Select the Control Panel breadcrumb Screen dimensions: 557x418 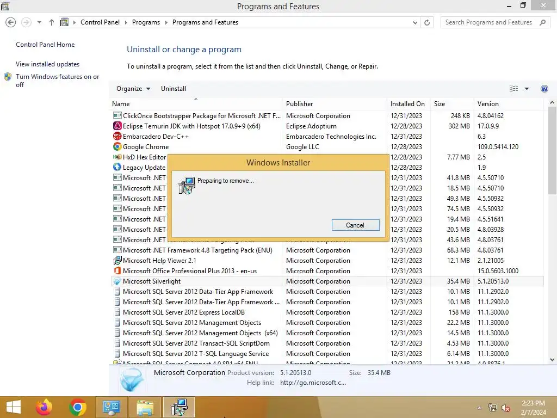coord(100,22)
